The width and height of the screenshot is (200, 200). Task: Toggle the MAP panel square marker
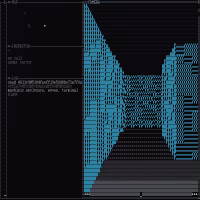coord(9,2)
